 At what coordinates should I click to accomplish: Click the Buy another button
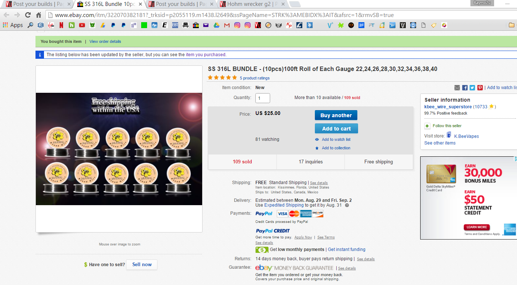(336, 115)
